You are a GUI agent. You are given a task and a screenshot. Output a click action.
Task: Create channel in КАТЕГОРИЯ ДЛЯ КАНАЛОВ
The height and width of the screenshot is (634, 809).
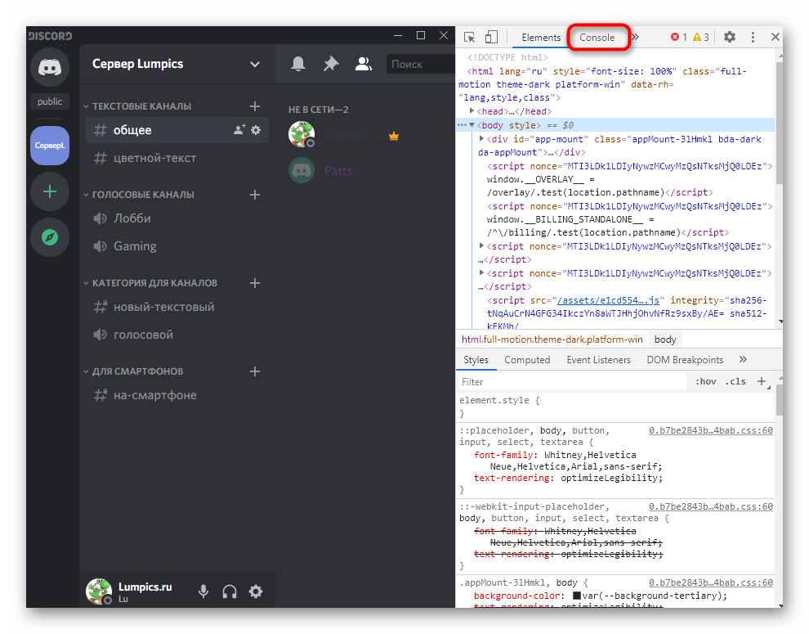pos(255,283)
